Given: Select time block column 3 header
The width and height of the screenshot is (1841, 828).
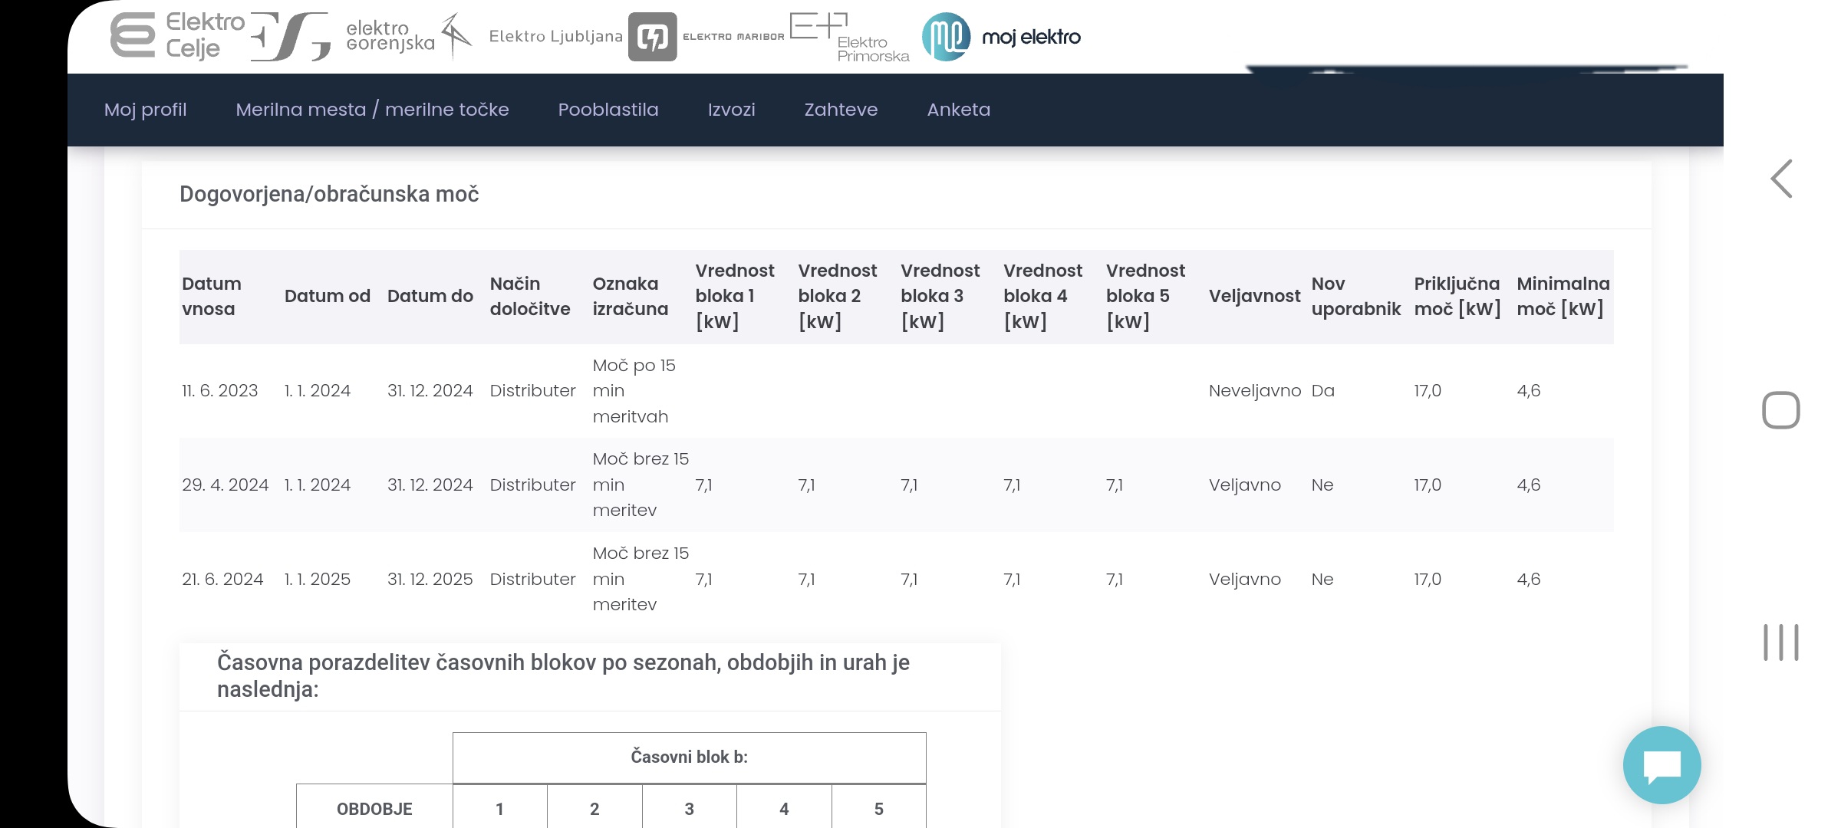Looking at the screenshot, I should [x=689, y=807].
